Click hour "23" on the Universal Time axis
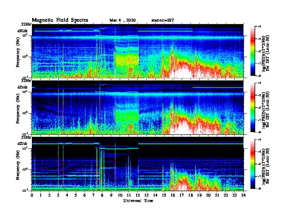The width and height of the screenshot is (290, 224). 235,195
